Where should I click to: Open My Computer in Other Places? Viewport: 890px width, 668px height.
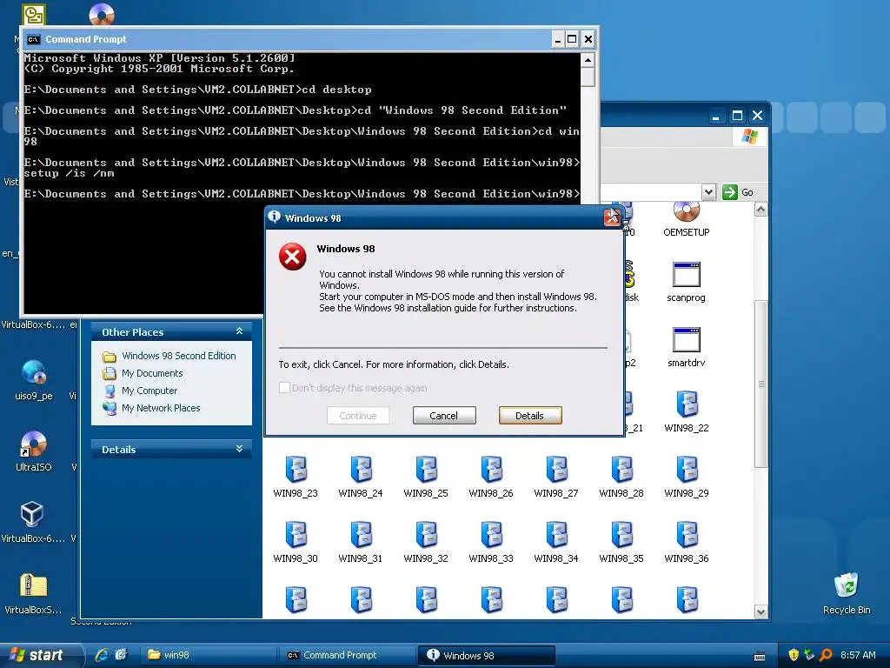point(149,391)
